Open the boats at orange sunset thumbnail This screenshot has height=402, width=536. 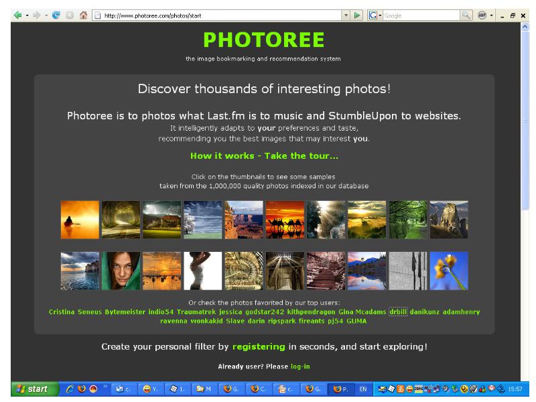[161, 271]
